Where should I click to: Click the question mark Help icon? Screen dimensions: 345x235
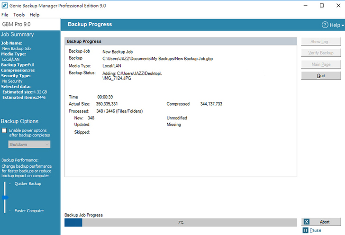(325, 25)
